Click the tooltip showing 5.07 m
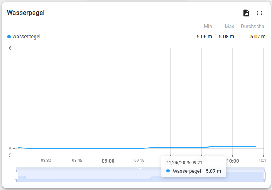 [x=194, y=167]
